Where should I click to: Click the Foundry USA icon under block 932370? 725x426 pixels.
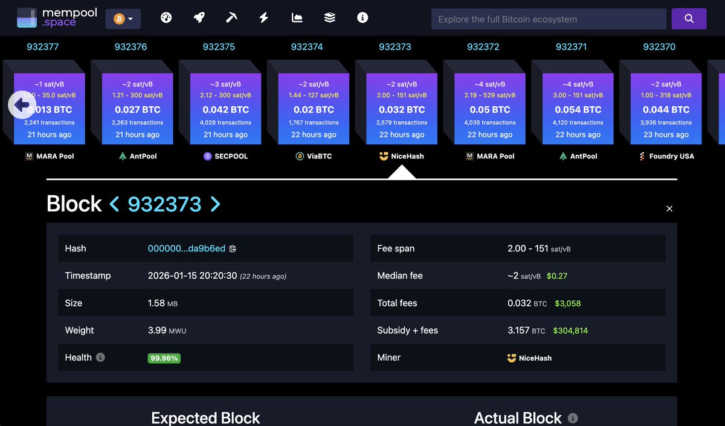[x=642, y=156]
